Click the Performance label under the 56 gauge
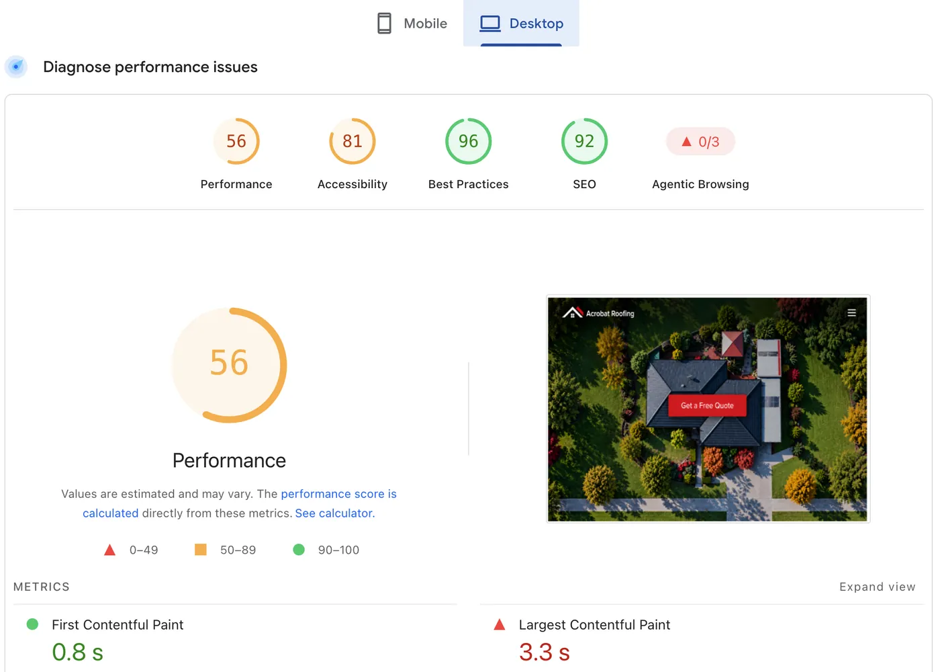940x672 pixels. (236, 184)
